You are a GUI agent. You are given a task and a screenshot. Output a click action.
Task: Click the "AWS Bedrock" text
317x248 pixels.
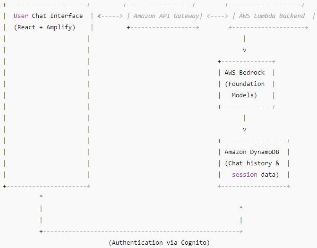pos(245,72)
